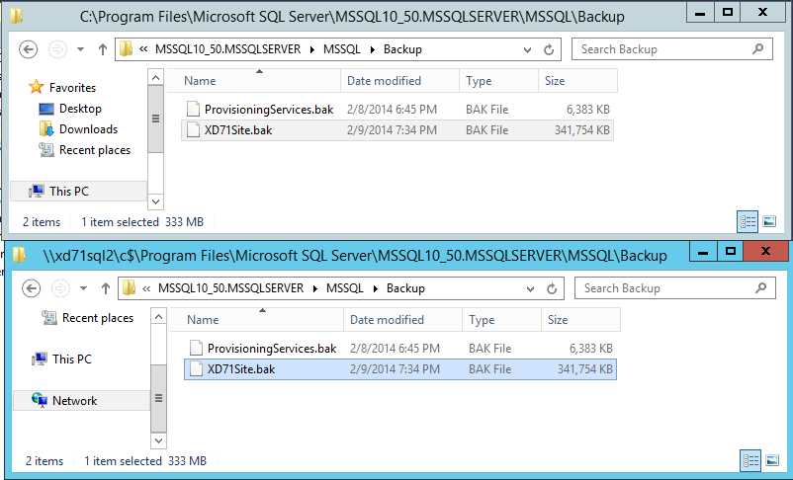The width and height of the screenshot is (793, 480).
Task: Select Desktop in top window Favorites
Action: click(79, 109)
